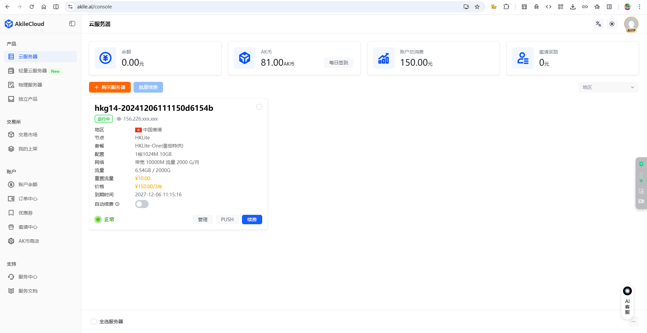Click the 运行中 status tag
This screenshot has height=333, width=647.
(104, 119)
